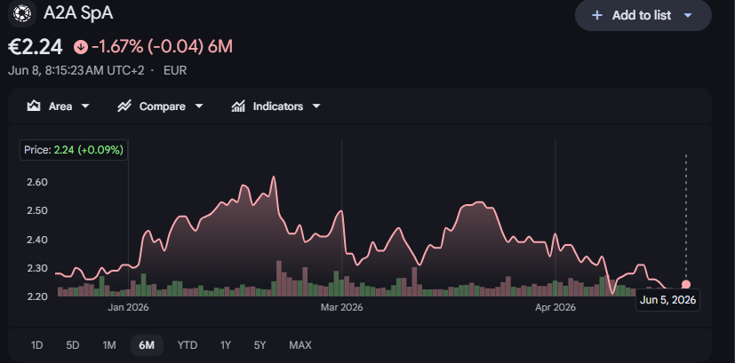Click the 2.20 price axis label
Image resolution: width=735 pixels, height=363 pixels.
[37, 297]
